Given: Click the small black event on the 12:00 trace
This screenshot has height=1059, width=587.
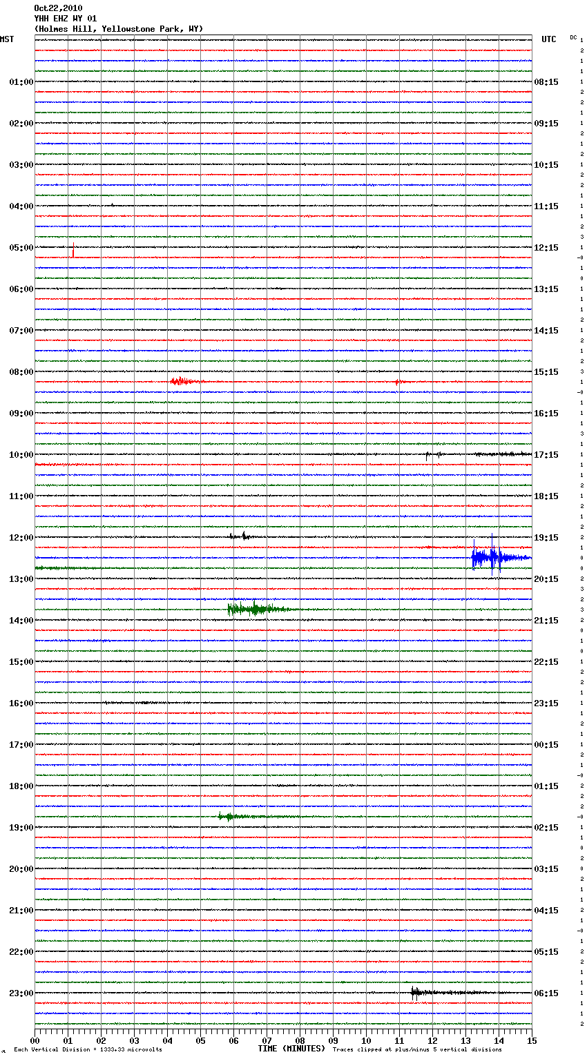Looking at the screenshot, I should 242,536.
